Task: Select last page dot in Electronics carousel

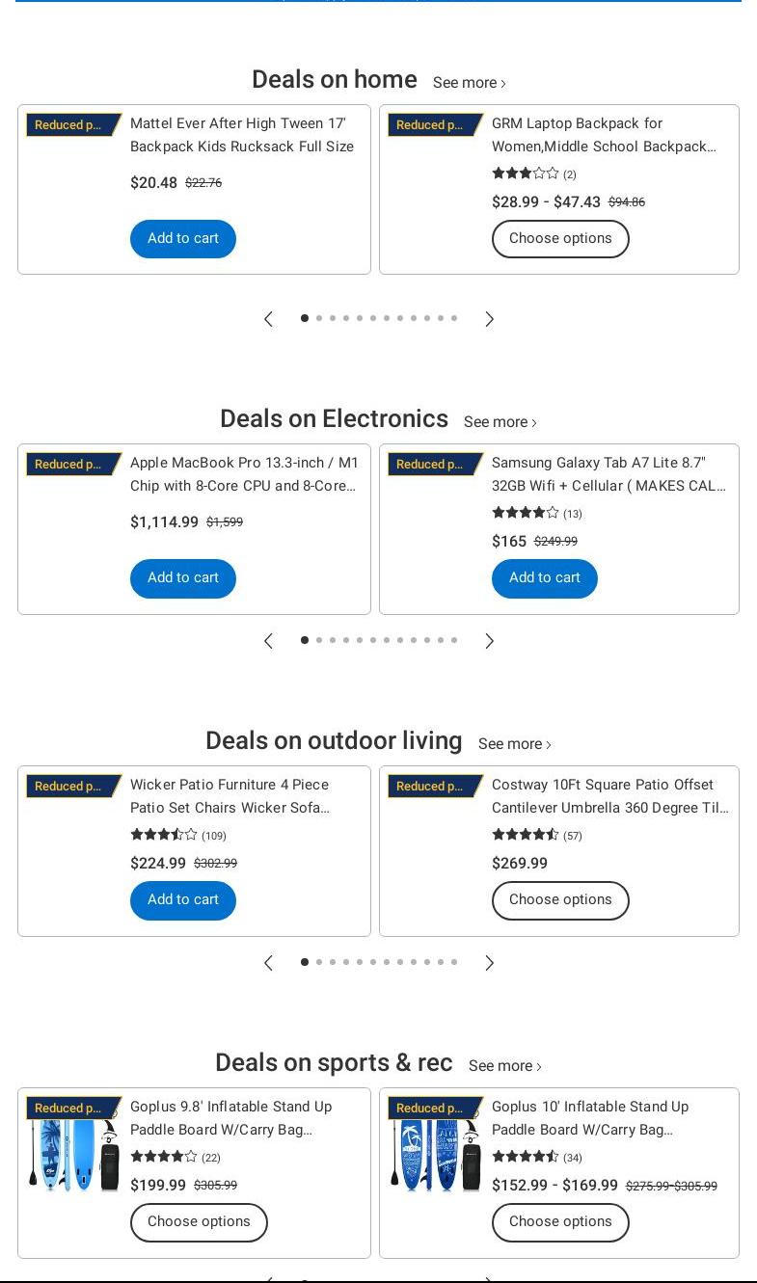Action: click(454, 640)
